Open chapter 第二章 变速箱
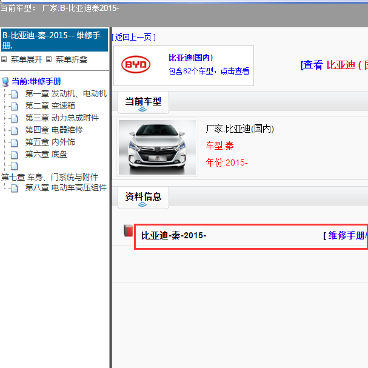The image size is (368, 368). click(50, 106)
